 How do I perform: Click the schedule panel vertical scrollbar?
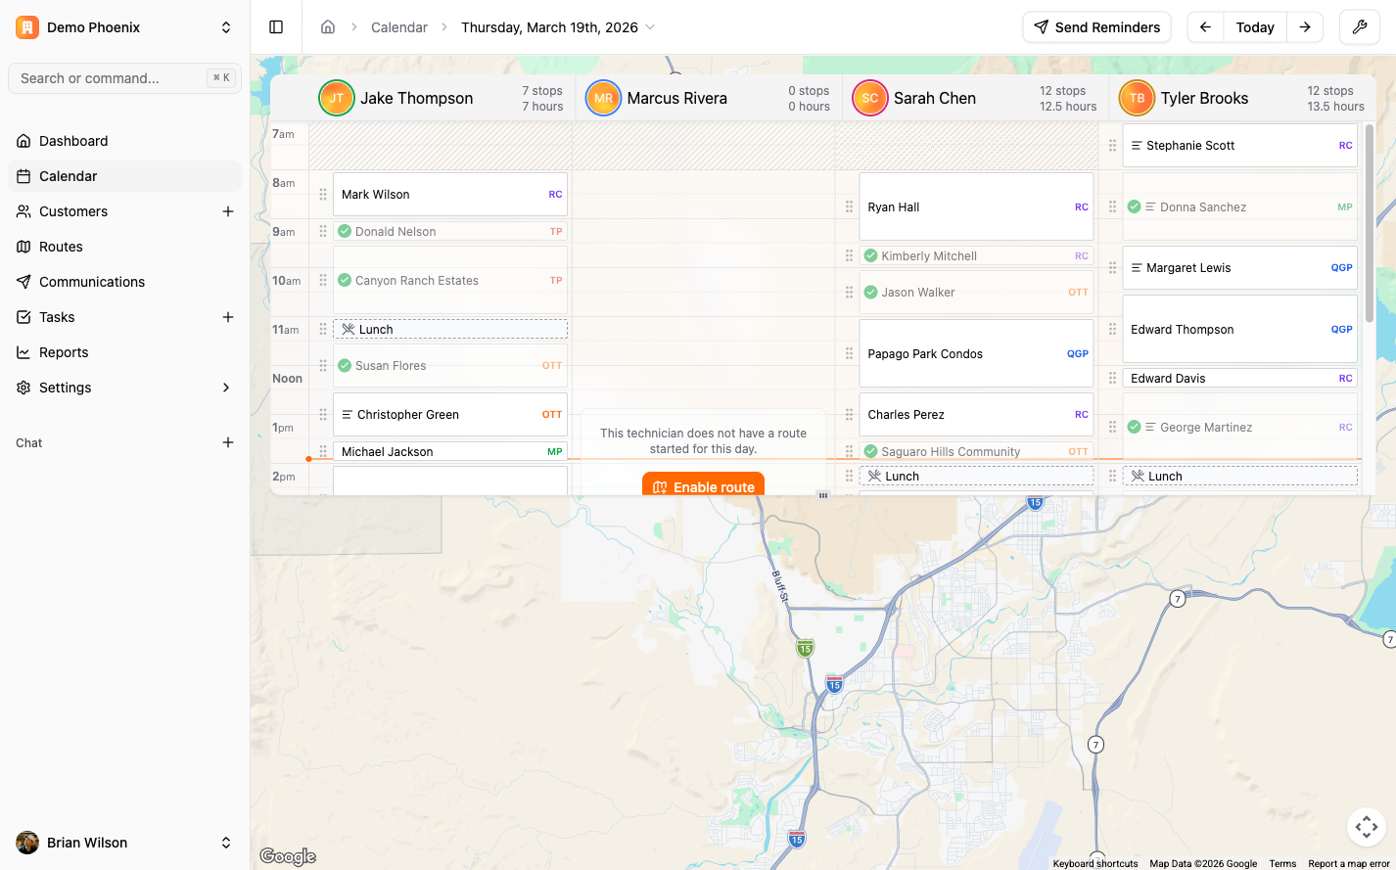pyautogui.click(x=1369, y=225)
